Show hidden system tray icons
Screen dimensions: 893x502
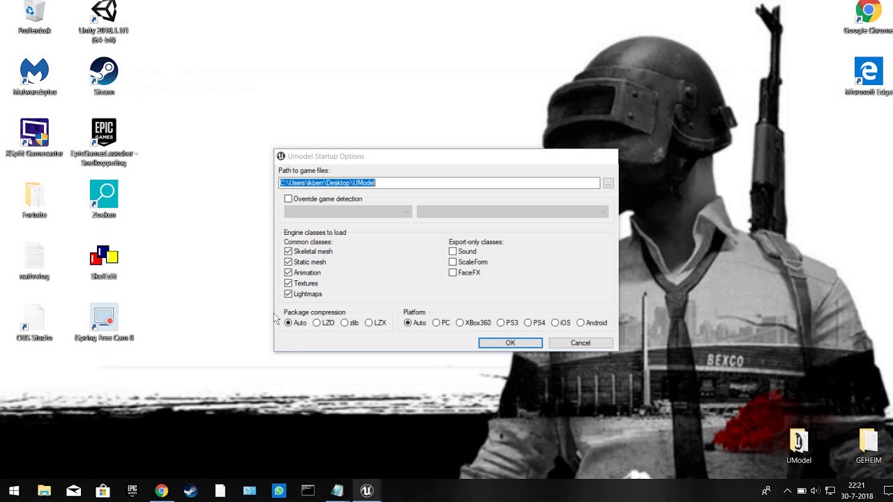787,491
